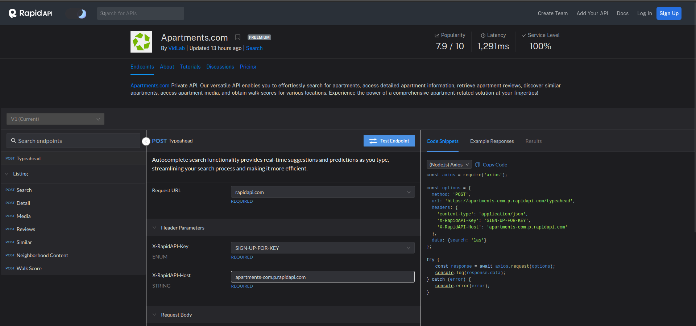Click the FREEMIUM badge
Viewport: 696px width, 326px height.
pos(259,37)
